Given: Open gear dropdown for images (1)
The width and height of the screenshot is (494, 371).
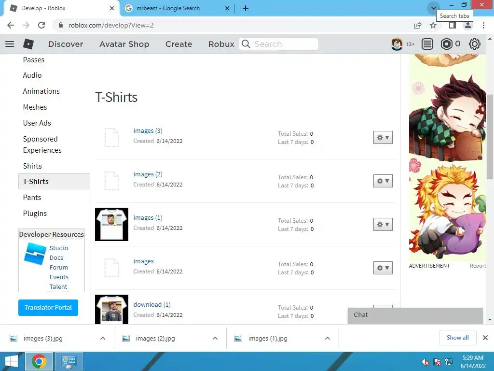Looking at the screenshot, I should coord(383,224).
